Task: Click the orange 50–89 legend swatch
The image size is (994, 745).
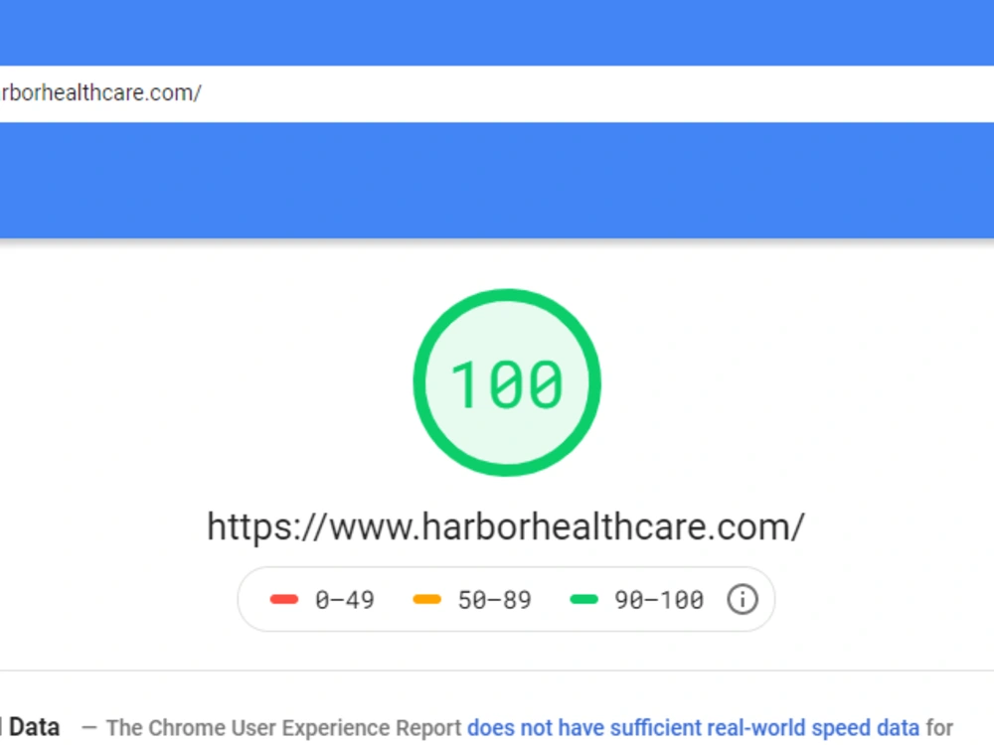Action: click(x=426, y=599)
